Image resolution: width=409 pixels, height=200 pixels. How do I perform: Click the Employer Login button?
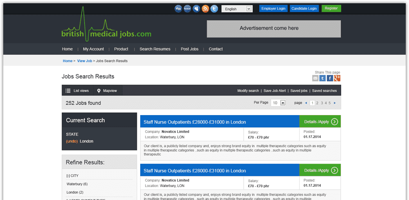[273, 8]
